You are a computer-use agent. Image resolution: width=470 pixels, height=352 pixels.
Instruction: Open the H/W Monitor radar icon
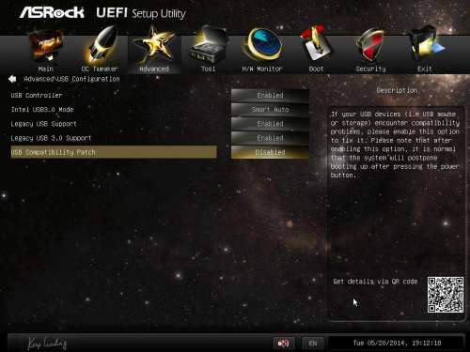click(x=262, y=45)
